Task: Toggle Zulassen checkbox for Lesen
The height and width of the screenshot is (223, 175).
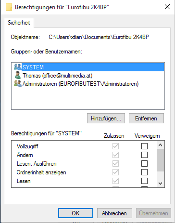Action: 115,181
